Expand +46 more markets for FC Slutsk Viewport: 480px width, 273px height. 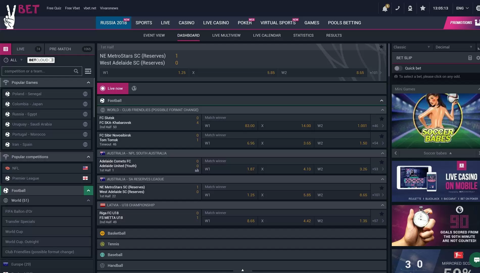(x=378, y=126)
